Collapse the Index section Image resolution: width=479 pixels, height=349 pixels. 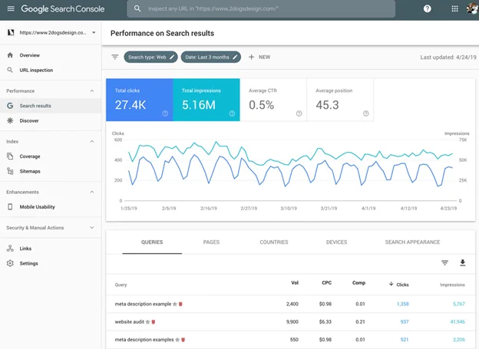(92, 141)
